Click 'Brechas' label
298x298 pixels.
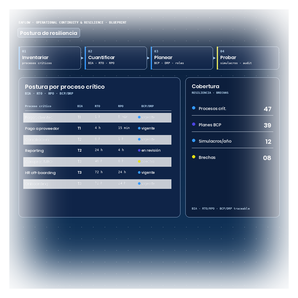[x=207, y=157]
